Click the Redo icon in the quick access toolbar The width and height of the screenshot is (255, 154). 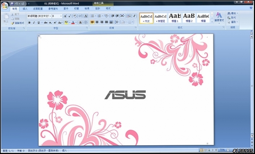[x=23, y=4]
